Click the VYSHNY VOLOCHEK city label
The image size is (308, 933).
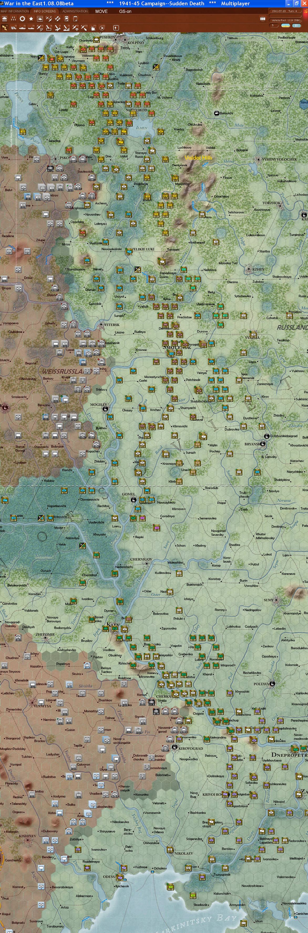point(279,159)
